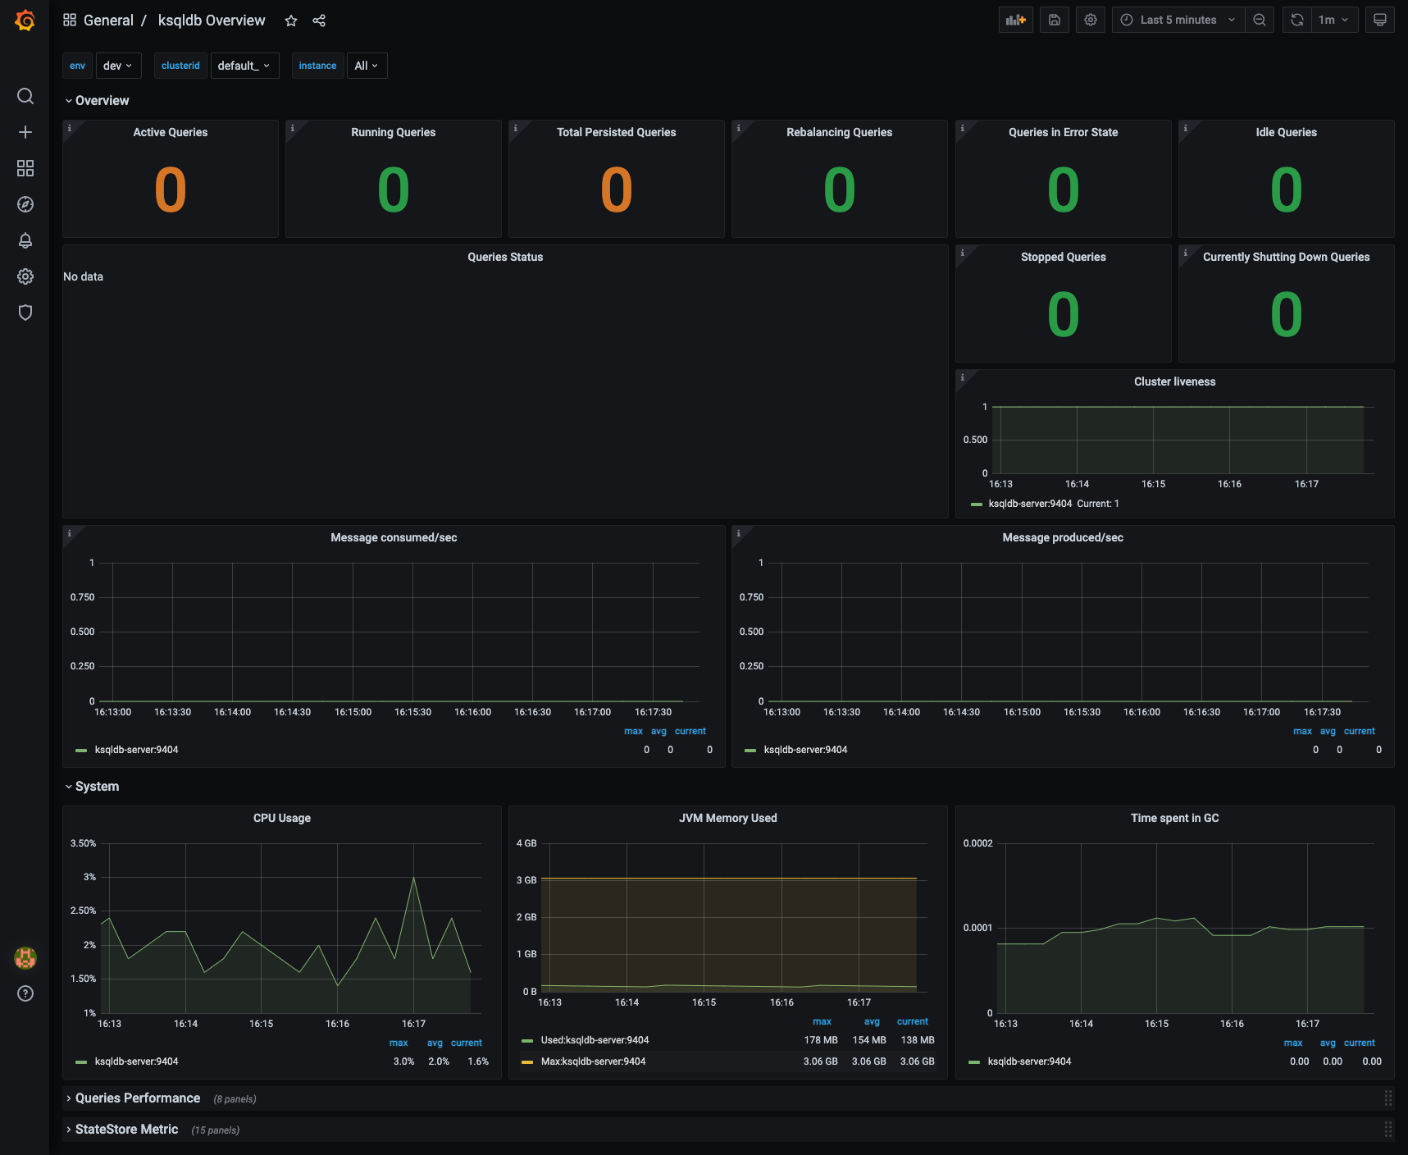Click the ksqldb Overview dashboard title

[212, 21]
